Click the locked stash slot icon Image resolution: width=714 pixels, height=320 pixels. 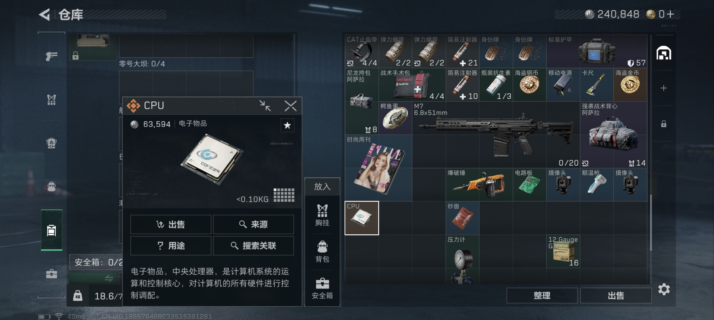(x=663, y=123)
